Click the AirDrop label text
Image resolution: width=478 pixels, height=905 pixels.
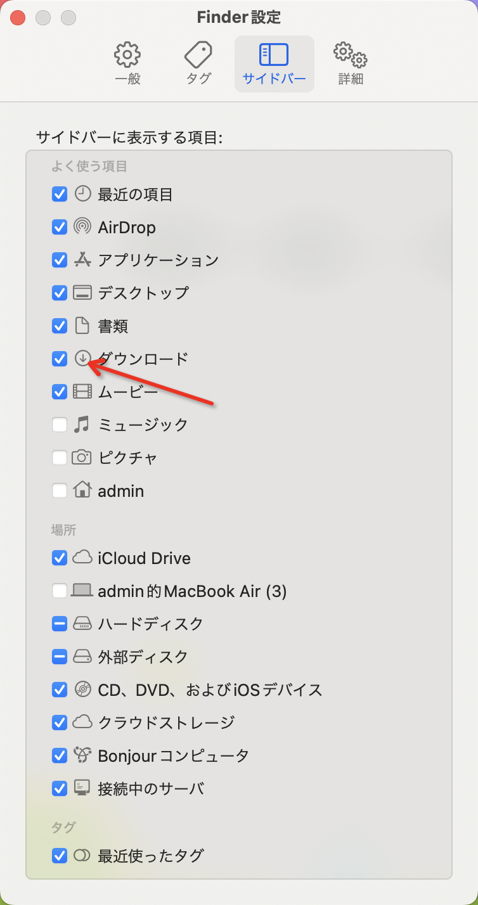[127, 227]
